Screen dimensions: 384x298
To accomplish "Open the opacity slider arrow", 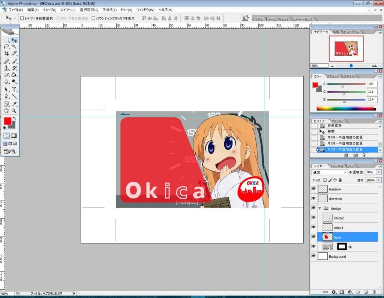I will tap(379, 172).
